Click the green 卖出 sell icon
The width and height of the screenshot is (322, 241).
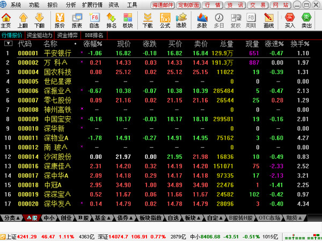pyautogui.click(x=306, y=20)
